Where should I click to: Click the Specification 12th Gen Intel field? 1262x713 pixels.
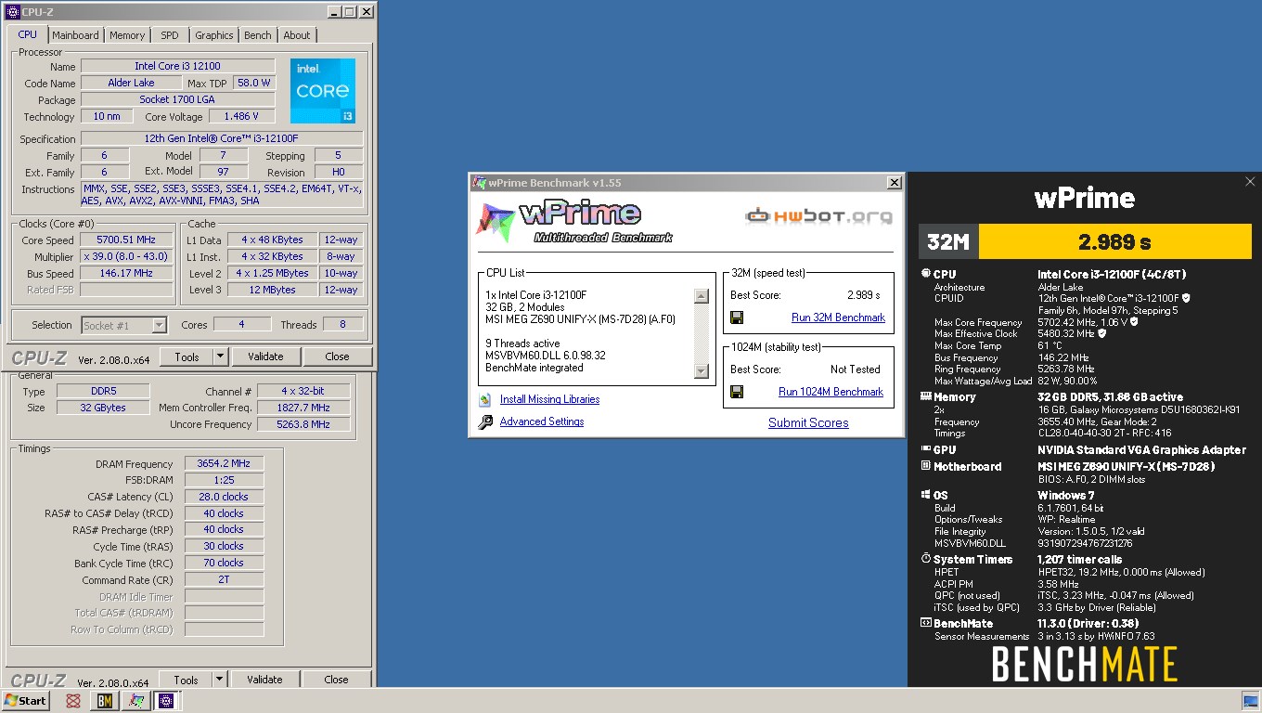[221, 138]
